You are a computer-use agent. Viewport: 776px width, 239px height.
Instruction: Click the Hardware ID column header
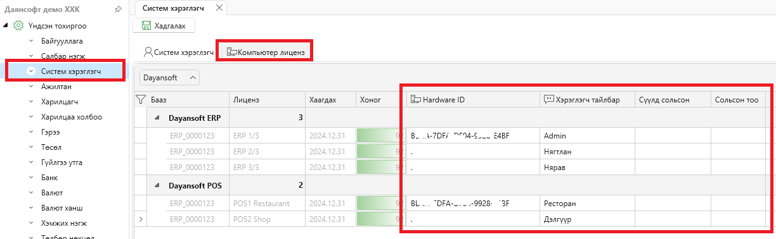click(x=474, y=100)
